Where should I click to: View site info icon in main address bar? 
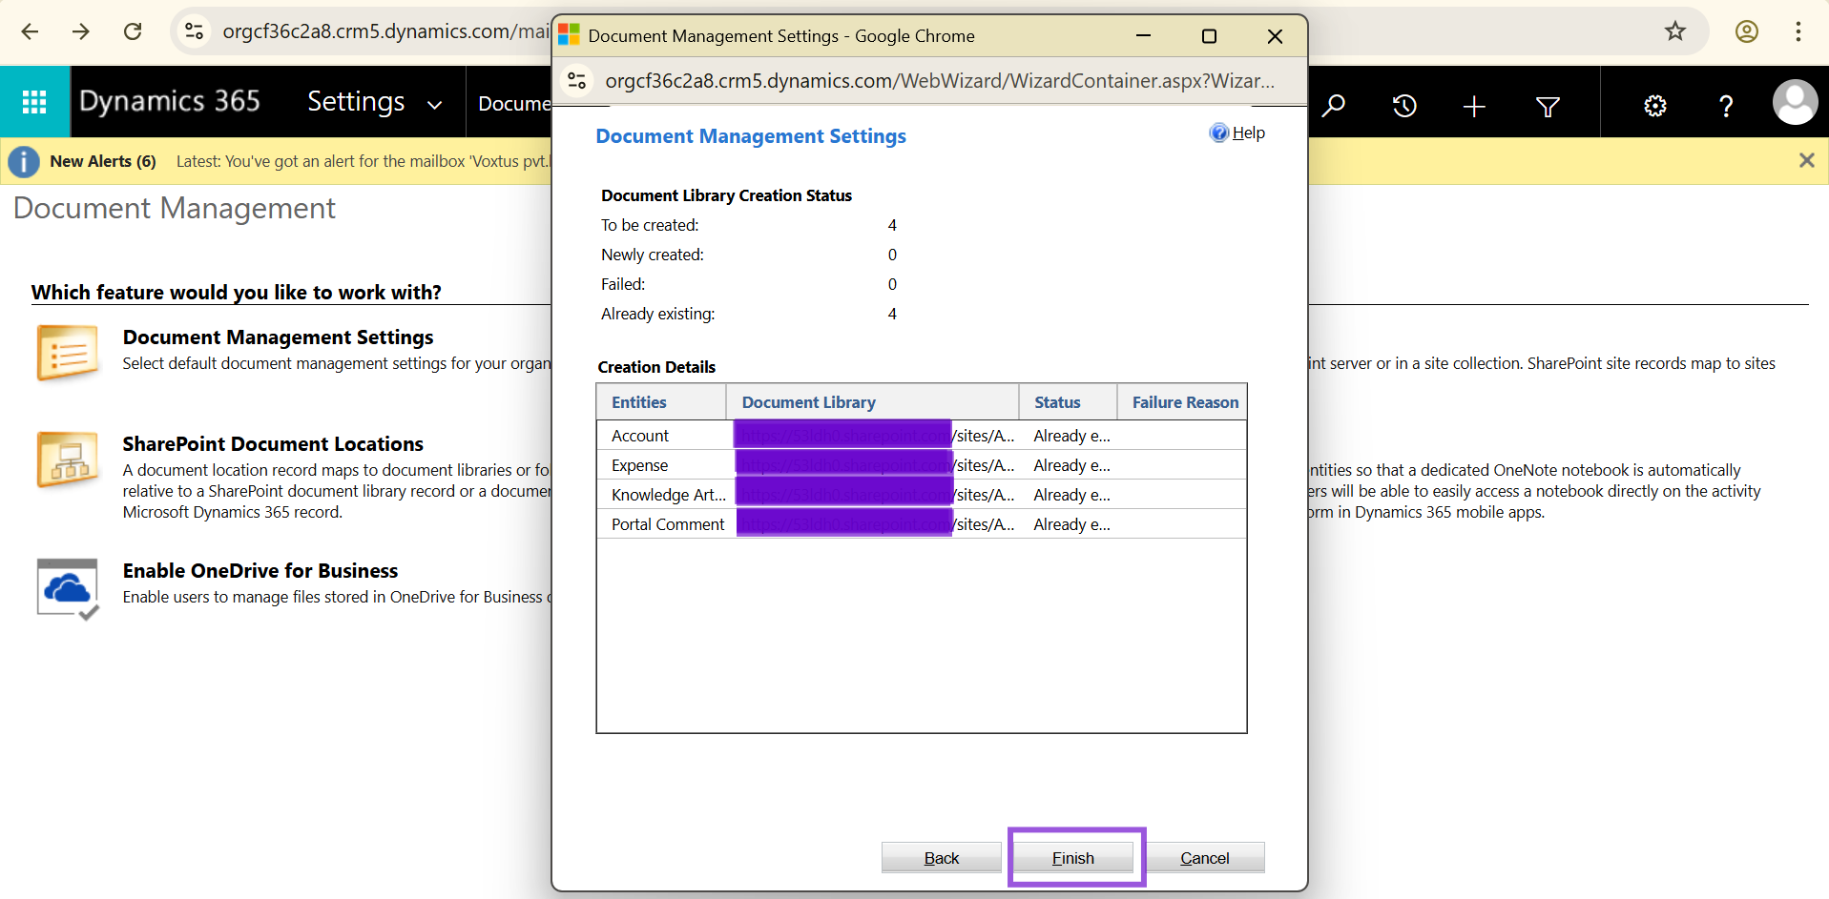coord(195,31)
